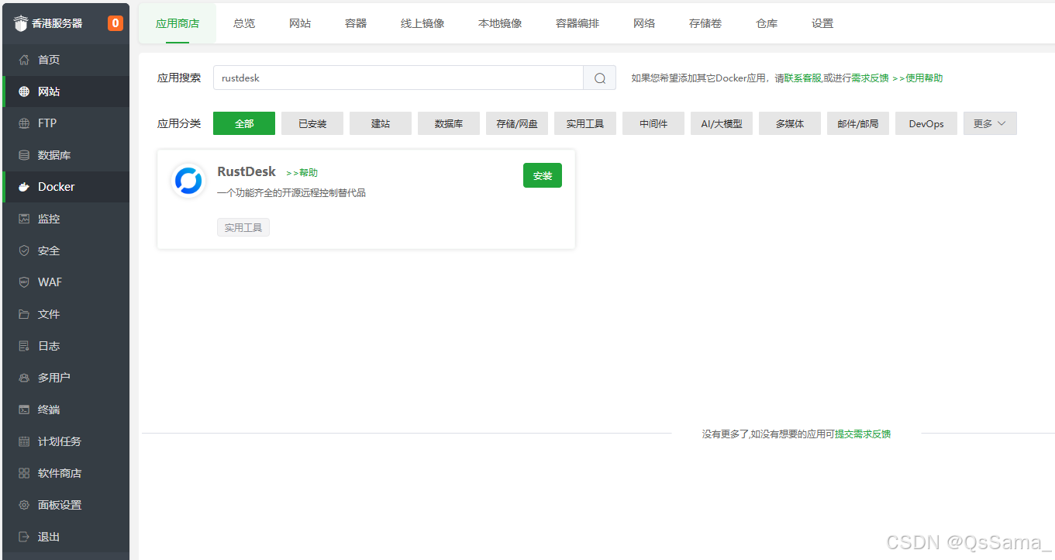Filter apps by 已安装 category
Image resolution: width=1055 pixels, height=560 pixels.
pos(312,123)
